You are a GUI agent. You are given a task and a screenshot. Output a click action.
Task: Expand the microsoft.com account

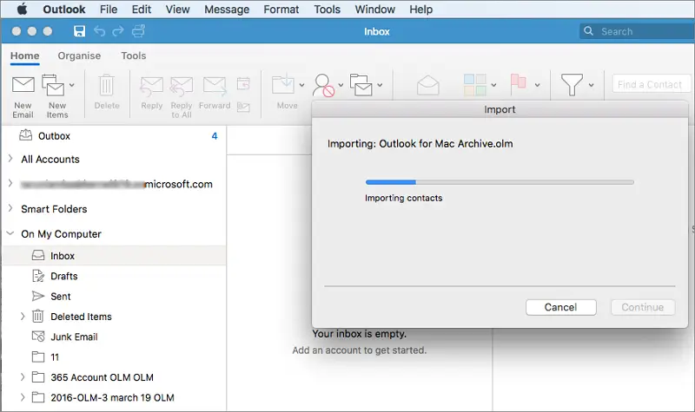[10, 183]
